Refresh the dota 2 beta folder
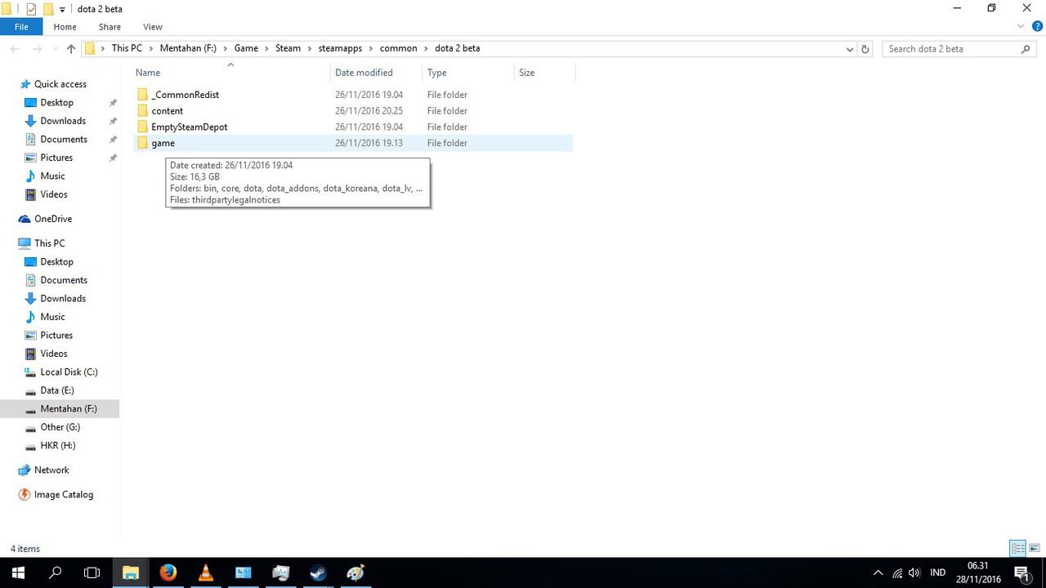1046x588 pixels. click(865, 49)
